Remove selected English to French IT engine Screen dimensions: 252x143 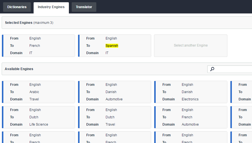(38, 46)
